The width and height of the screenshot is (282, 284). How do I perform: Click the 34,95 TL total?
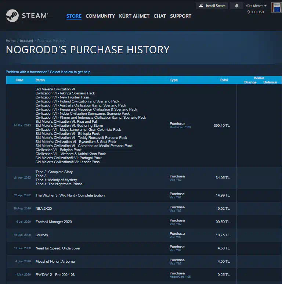(x=223, y=178)
